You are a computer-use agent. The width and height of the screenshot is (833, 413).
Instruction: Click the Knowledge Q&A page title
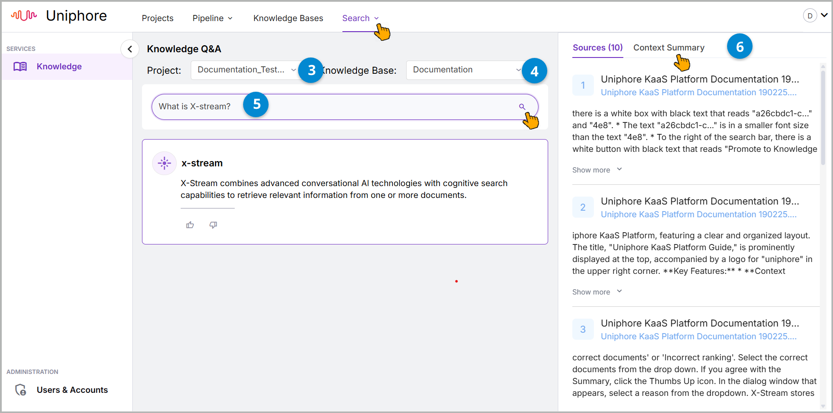[184, 49]
